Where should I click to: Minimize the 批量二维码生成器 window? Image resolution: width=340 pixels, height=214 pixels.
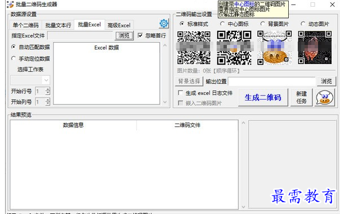pos(293,4)
